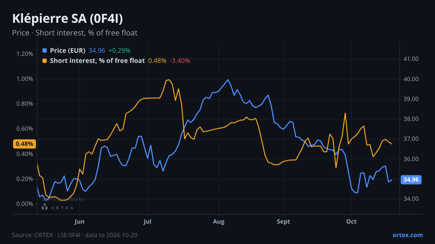
Task: Click subtitle Price · Short interest, % of free float
Action: [75, 33]
